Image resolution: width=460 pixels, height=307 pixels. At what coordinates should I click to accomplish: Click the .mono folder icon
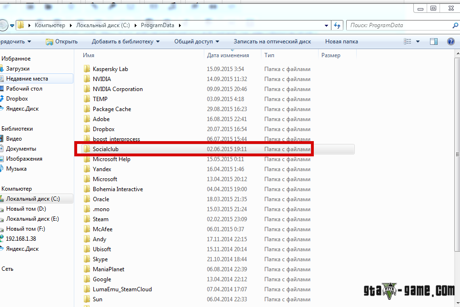87,209
